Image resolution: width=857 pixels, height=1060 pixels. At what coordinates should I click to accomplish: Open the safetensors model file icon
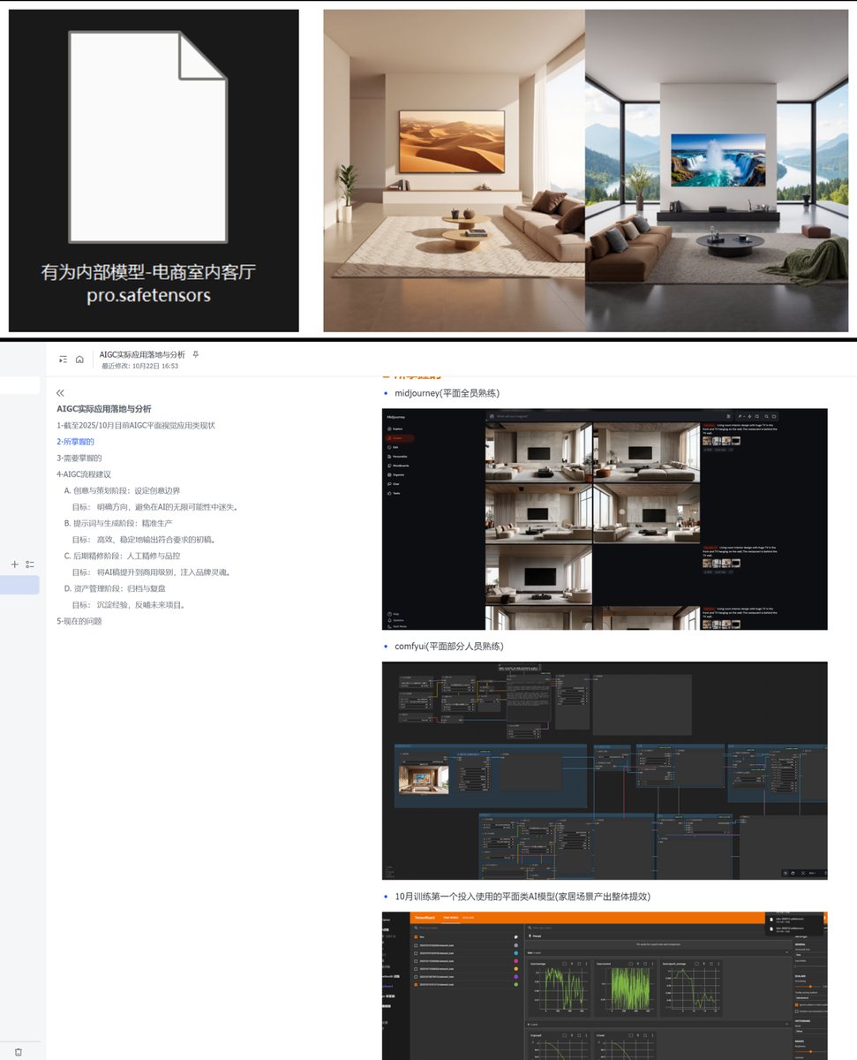(x=148, y=137)
